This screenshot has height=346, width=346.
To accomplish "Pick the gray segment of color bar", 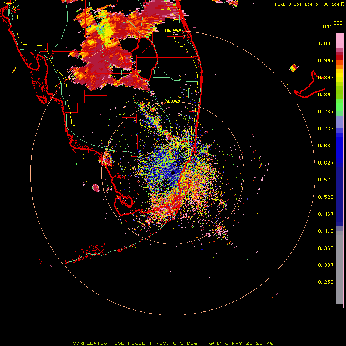I will pyautogui.click(x=339, y=267).
